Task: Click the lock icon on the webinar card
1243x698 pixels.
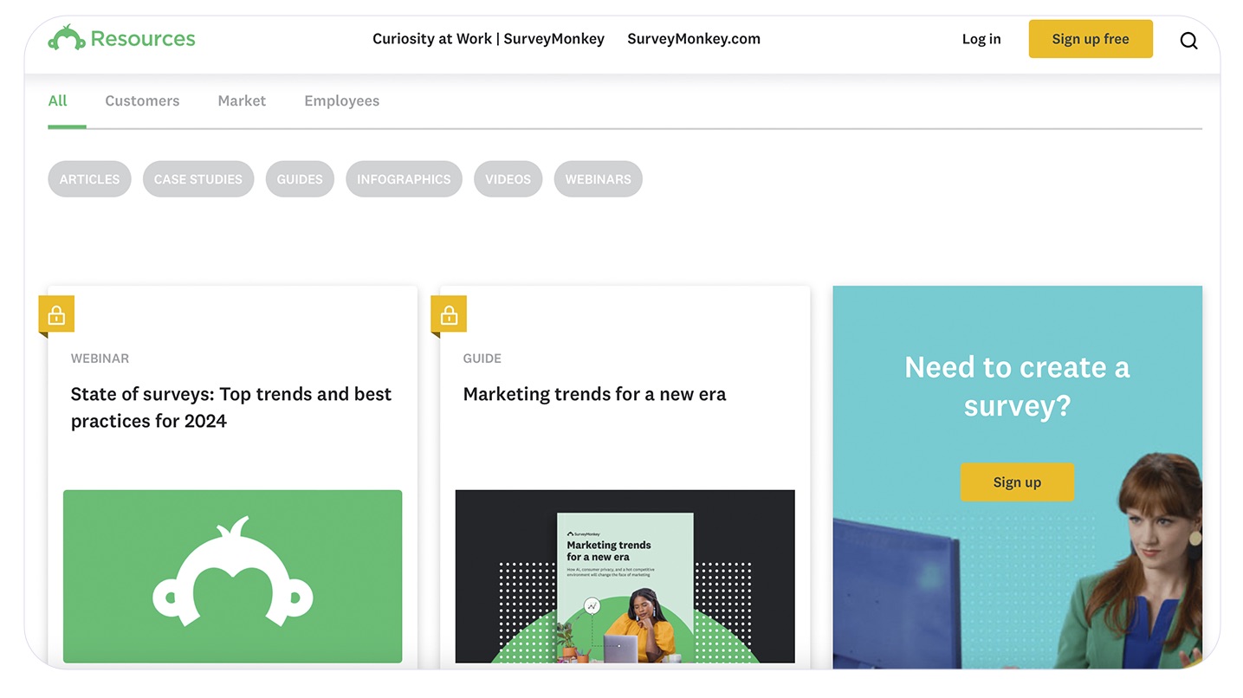Action: click(56, 315)
